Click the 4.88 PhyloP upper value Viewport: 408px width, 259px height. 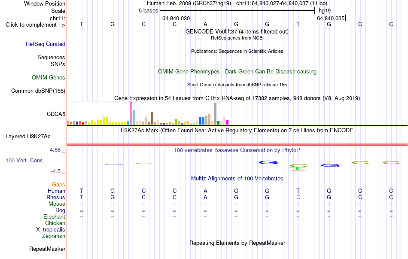55,149
